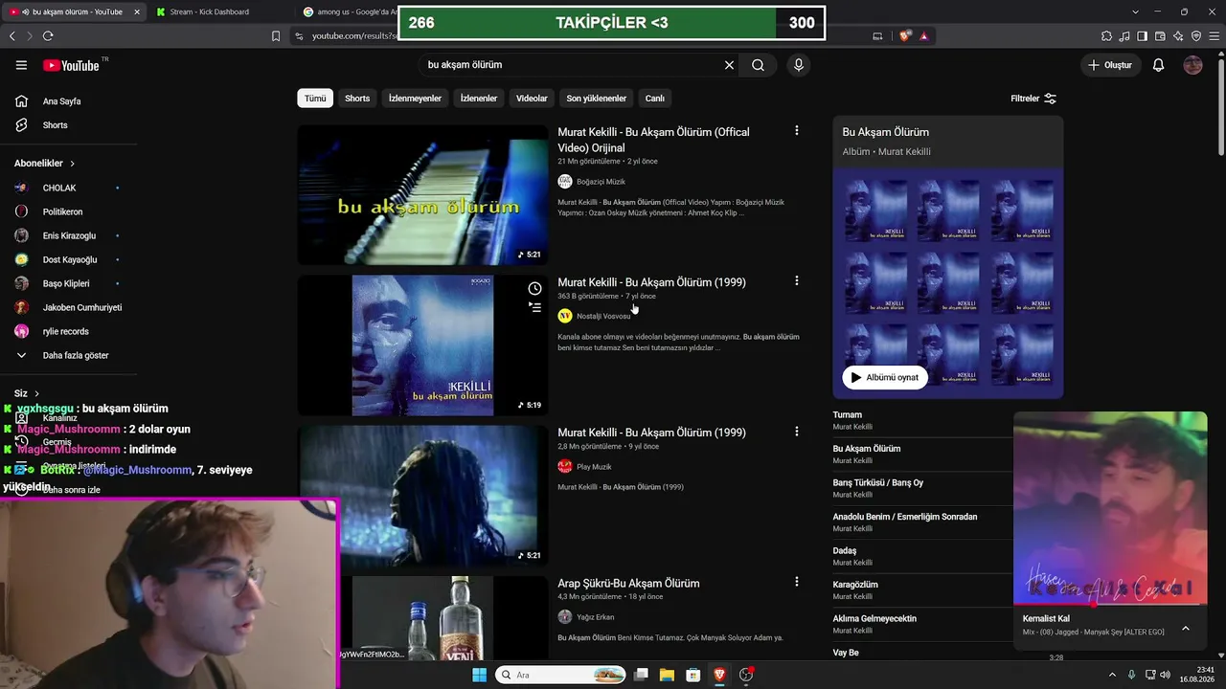The height and width of the screenshot is (689, 1226).
Task: Expand the Siz section arrow
Action: [x=37, y=393]
